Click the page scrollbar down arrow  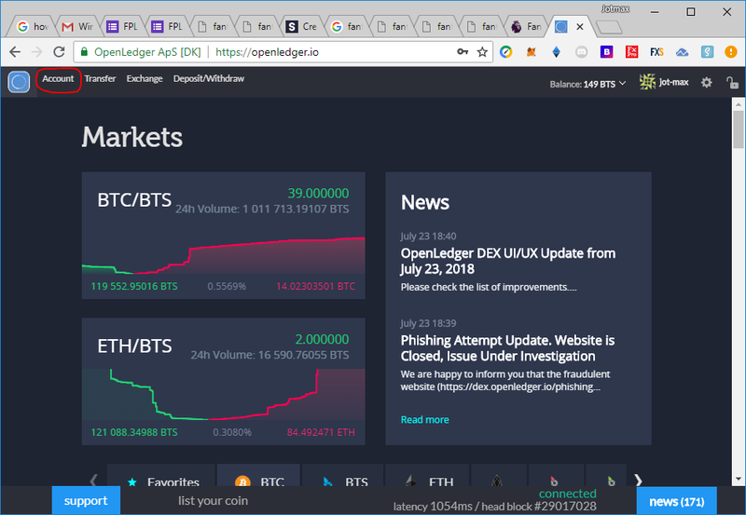click(739, 479)
